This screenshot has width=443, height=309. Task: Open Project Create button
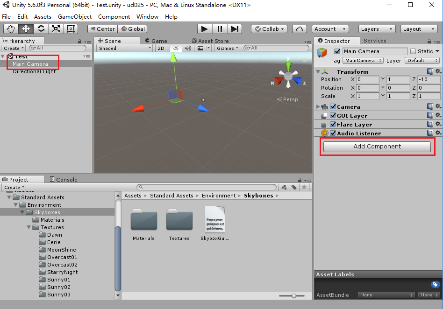14,187
